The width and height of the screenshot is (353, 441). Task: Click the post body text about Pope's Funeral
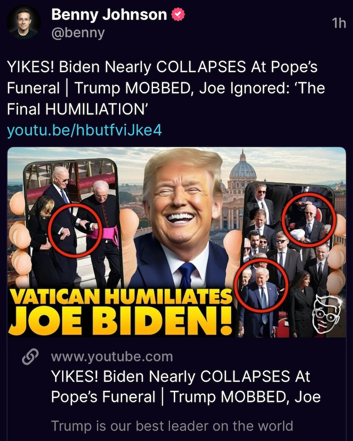point(166,88)
